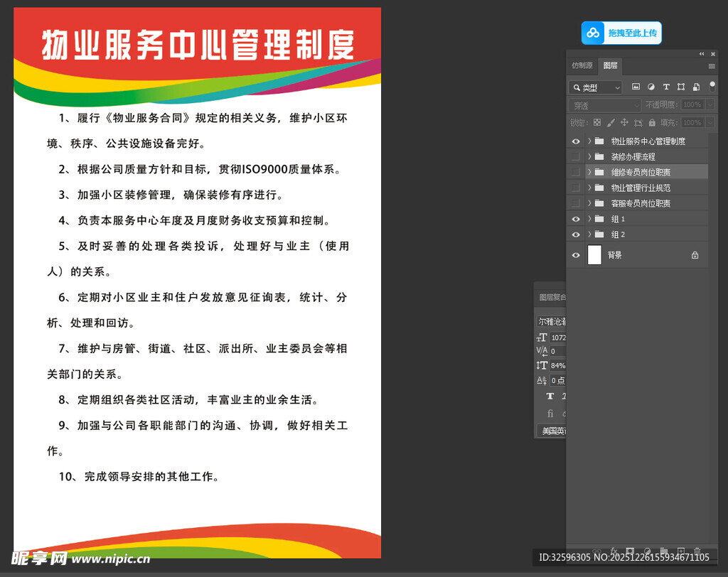Hide the 物业服务中心管理制度 group

click(x=576, y=141)
